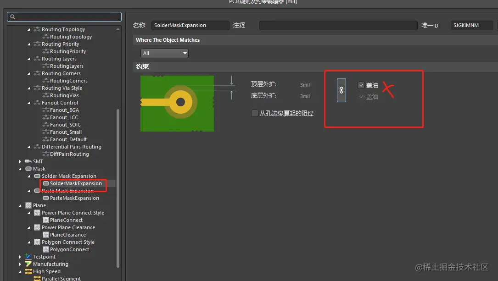Click the Fanout_BGA rule icon
Image resolution: width=498 pixels, height=281 pixels.
tap(46, 110)
